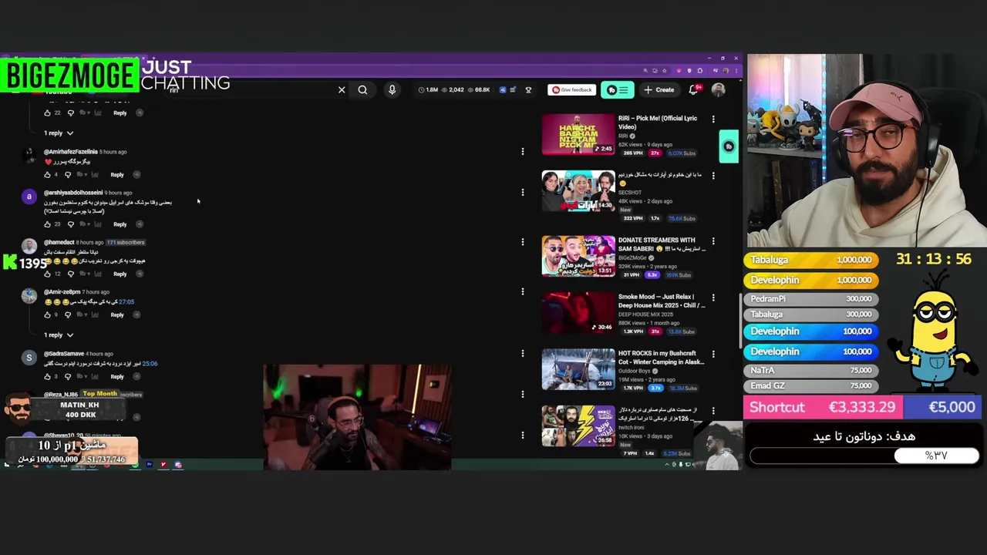Start voice search with the microphone icon
This screenshot has width=987, height=555.
tap(392, 89)
